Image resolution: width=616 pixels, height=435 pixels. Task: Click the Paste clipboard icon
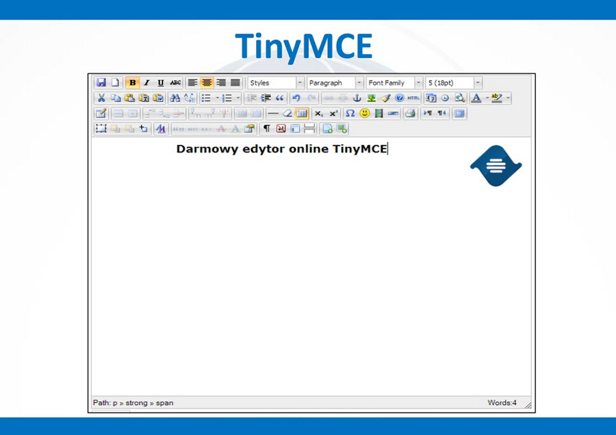click(x=130, y=98)
